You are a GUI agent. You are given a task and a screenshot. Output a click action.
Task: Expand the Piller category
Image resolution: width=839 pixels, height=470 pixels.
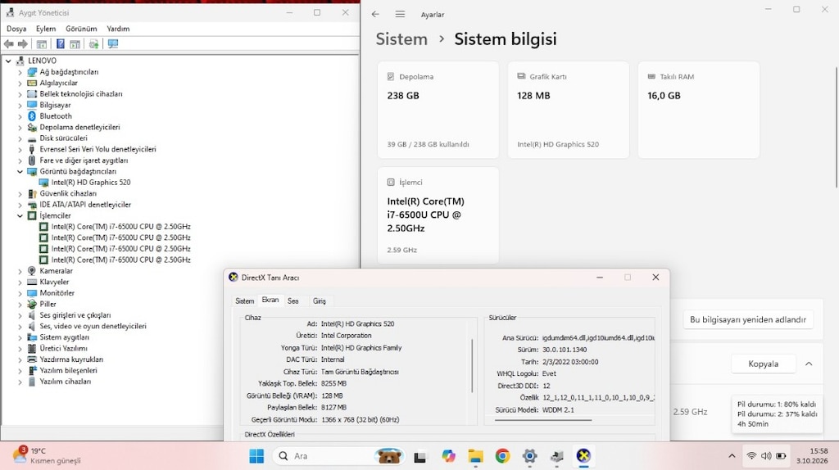(20, 305)
